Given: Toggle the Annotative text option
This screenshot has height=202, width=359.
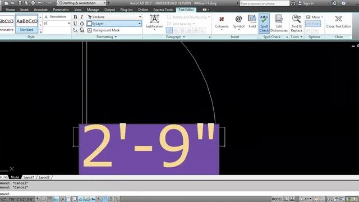Looking at the screenshot, I should click(x=55, y=17).
